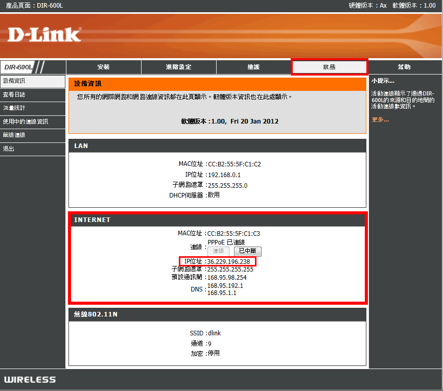Click the 軟體版本 : 1.00 header text

(414, 6)
